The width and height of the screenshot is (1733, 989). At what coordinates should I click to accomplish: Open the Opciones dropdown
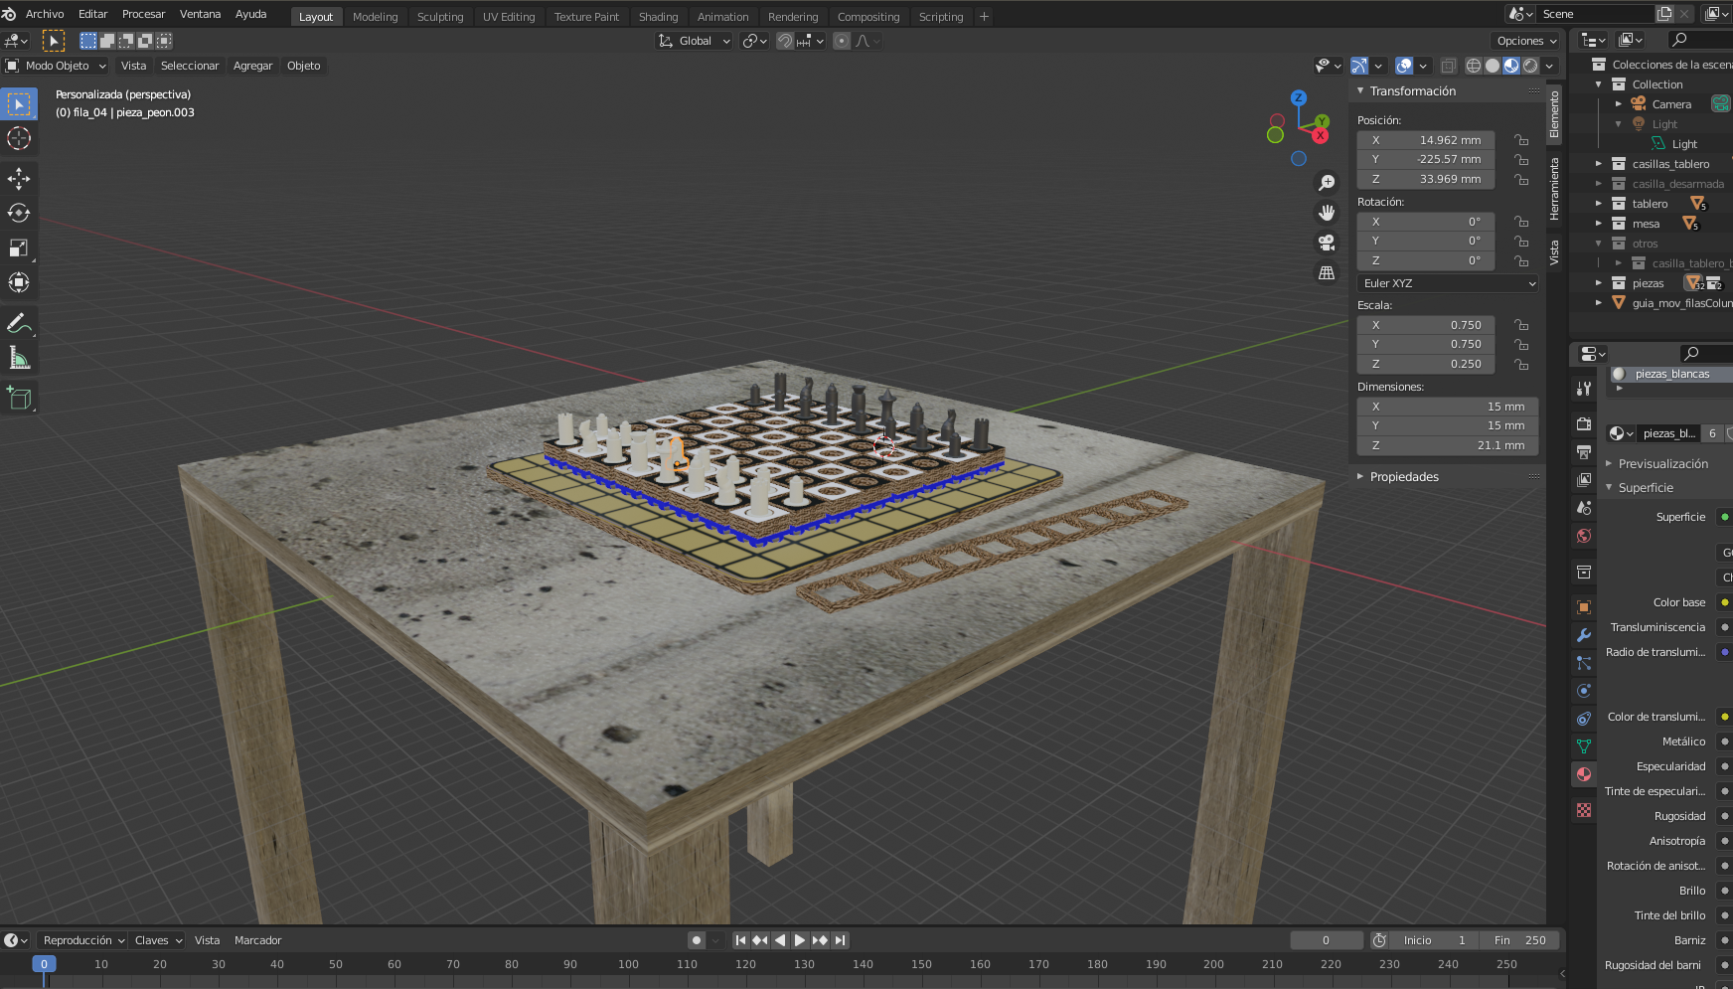pyautogui.click(x=1526, y=41)
